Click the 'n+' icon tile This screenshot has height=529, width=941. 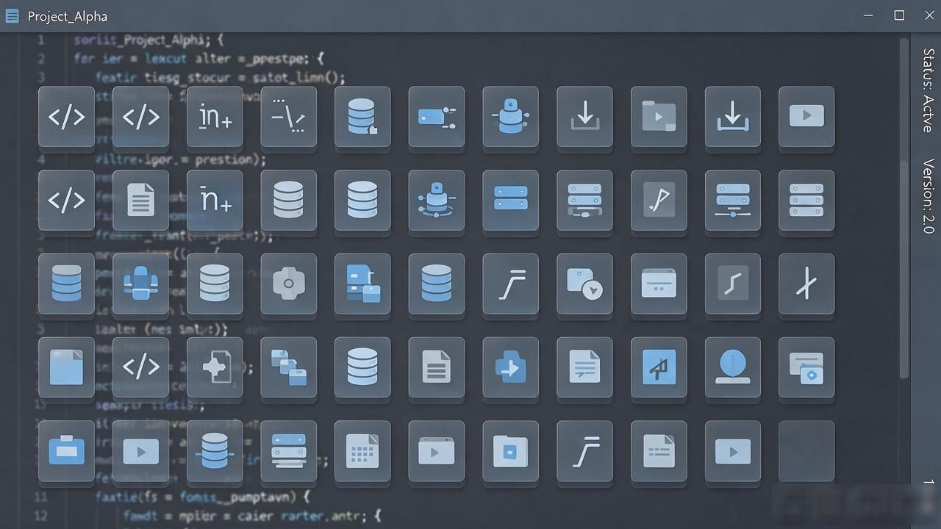215,200
